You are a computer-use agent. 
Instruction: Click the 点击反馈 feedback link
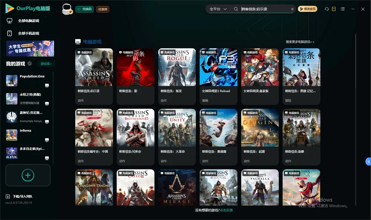226,210
